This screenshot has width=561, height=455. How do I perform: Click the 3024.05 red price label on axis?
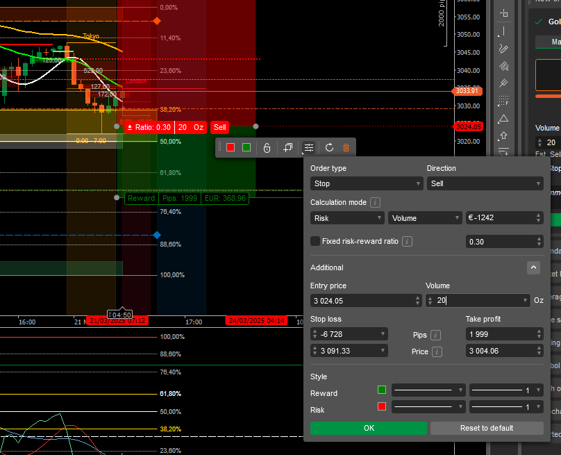tap(469, 126)
